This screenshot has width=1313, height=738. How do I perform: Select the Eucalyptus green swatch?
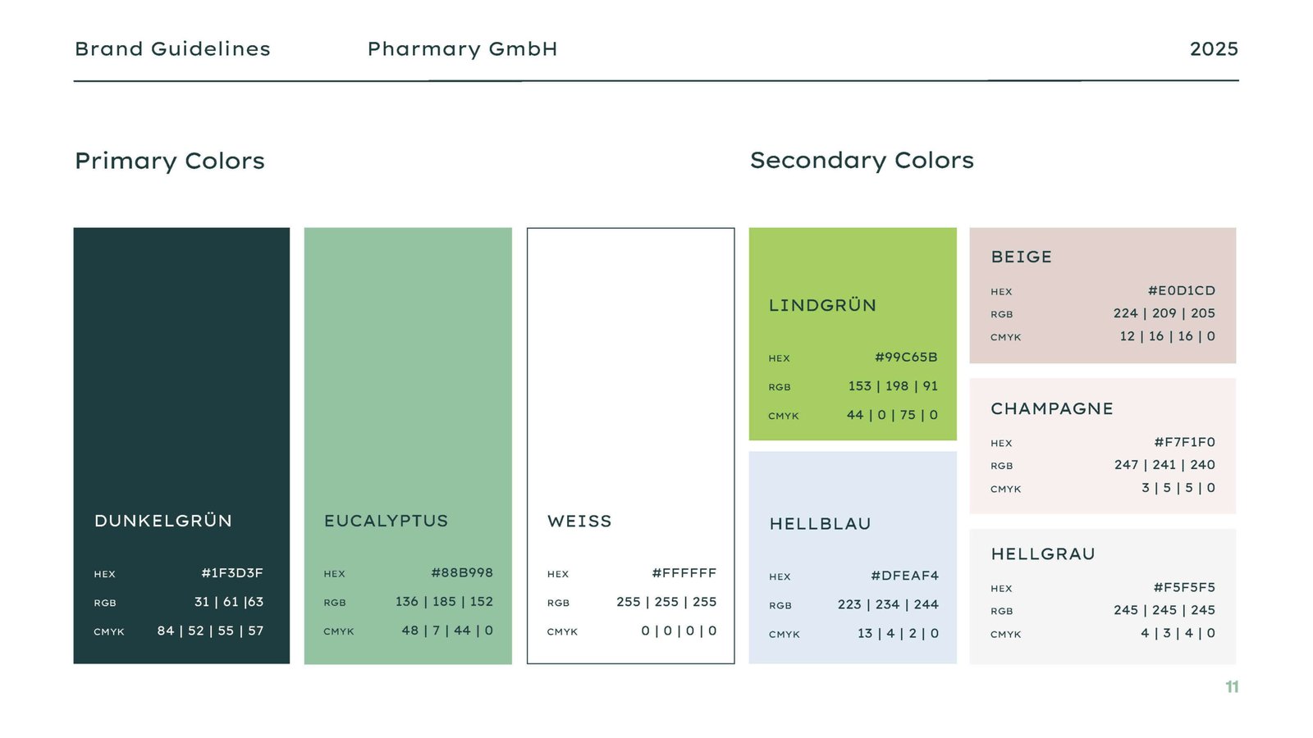click(408, 369)
